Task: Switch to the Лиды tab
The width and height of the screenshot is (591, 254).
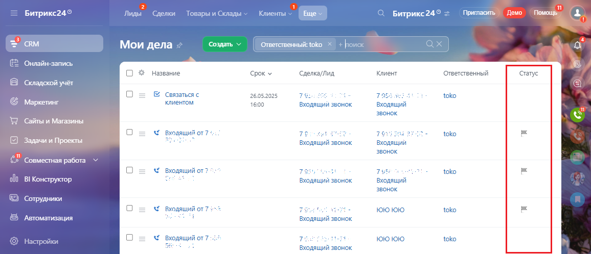Action: coord(133,13)
